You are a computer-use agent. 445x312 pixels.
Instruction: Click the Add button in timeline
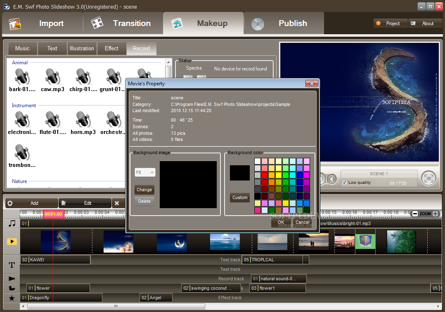[x=31, y=203]
